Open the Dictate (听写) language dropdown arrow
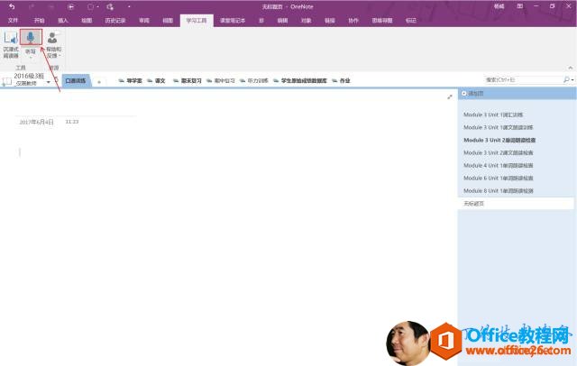 (x=31, y=58)
